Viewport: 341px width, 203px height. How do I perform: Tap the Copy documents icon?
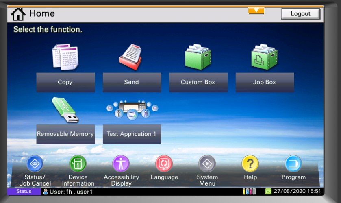click(x=65, y=57)
